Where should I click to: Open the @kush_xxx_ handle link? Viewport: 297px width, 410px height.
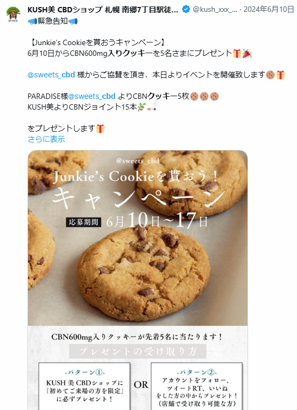click(215, 10)
